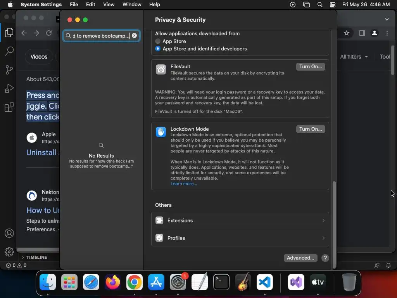Select App Store and identified developers option
Viewport: 397px width, 298px height.
(158, 49)
